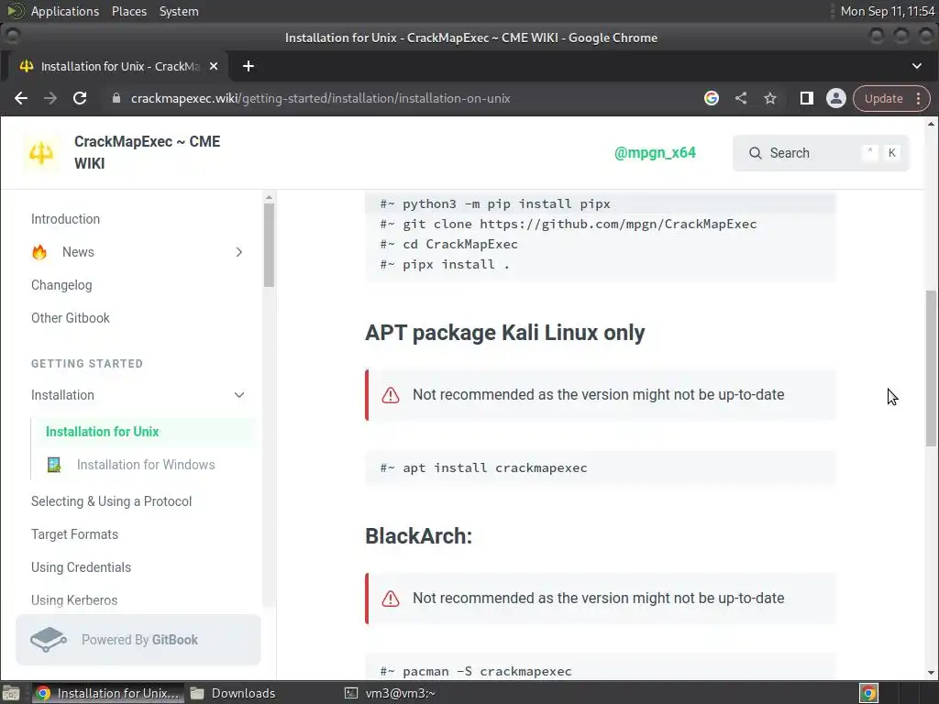Open the Applications menu

click(x=64, y=11)
